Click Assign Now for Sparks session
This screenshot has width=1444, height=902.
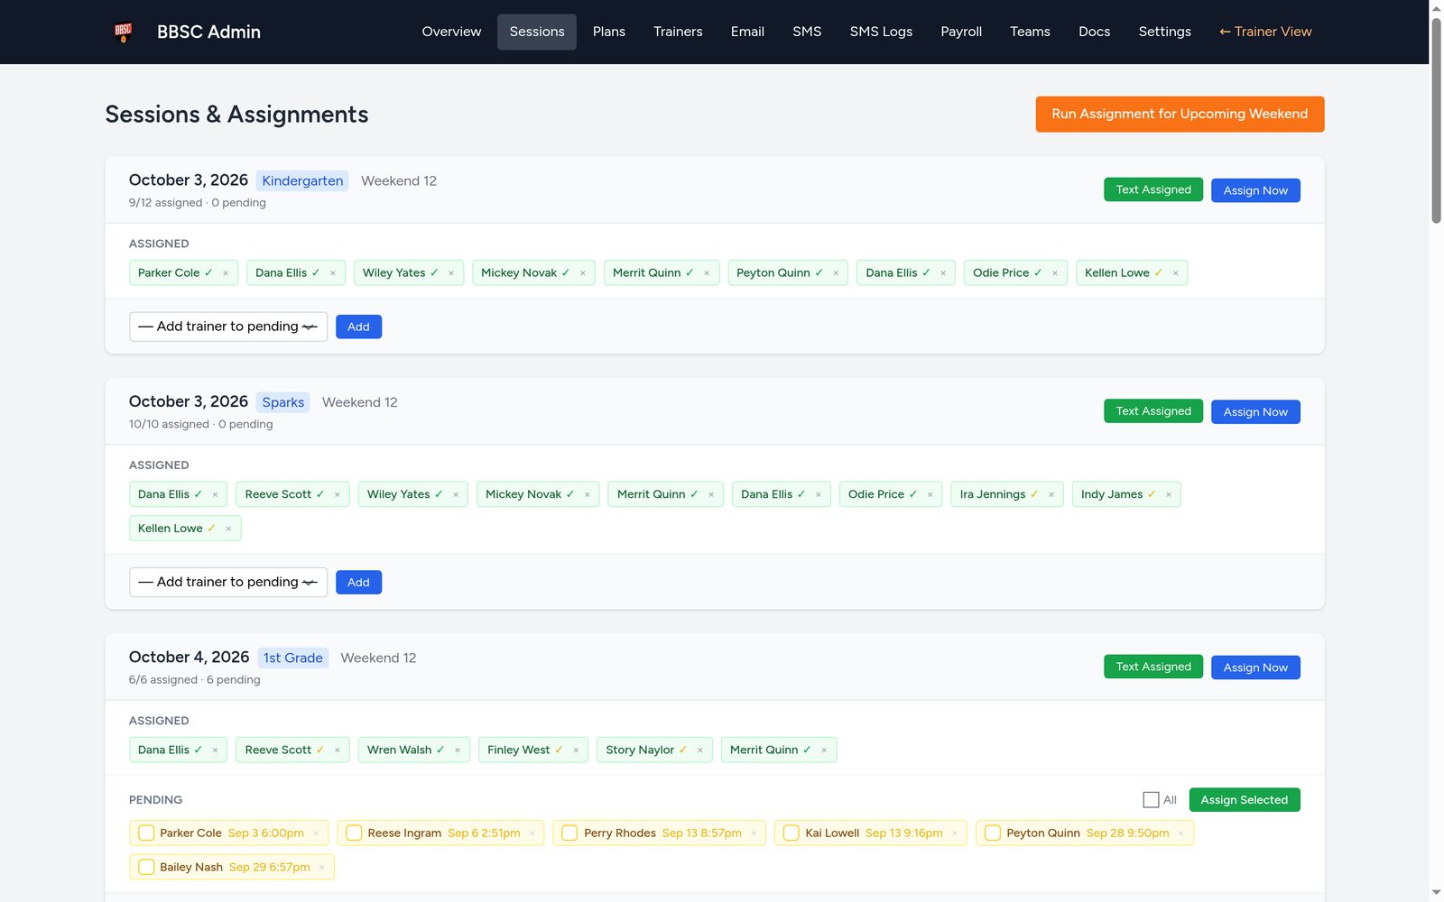(1255, 412)
